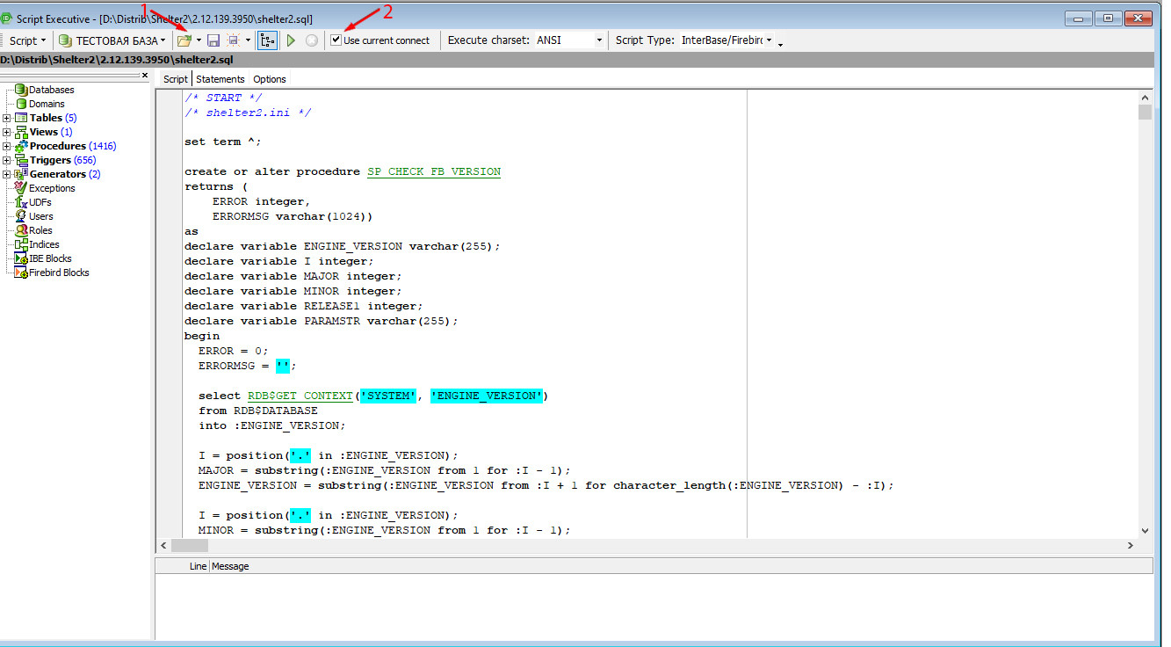1171x647 pixels.
Task: Click the Generators icon in the tree
Action: [x=22, y=174]
